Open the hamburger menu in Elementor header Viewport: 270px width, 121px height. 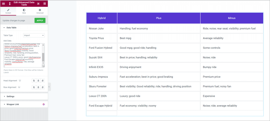[3, 4]
